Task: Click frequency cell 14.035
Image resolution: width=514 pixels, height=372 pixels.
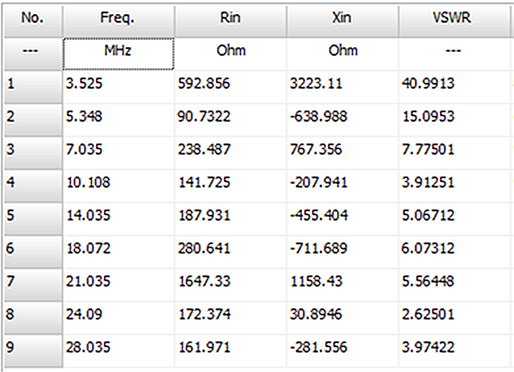Action: coord(119,218)
